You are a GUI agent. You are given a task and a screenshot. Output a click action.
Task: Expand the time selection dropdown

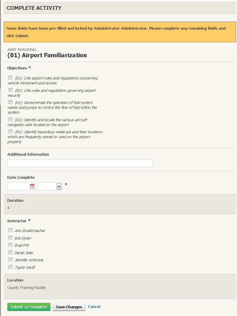(x=49, y=186)
